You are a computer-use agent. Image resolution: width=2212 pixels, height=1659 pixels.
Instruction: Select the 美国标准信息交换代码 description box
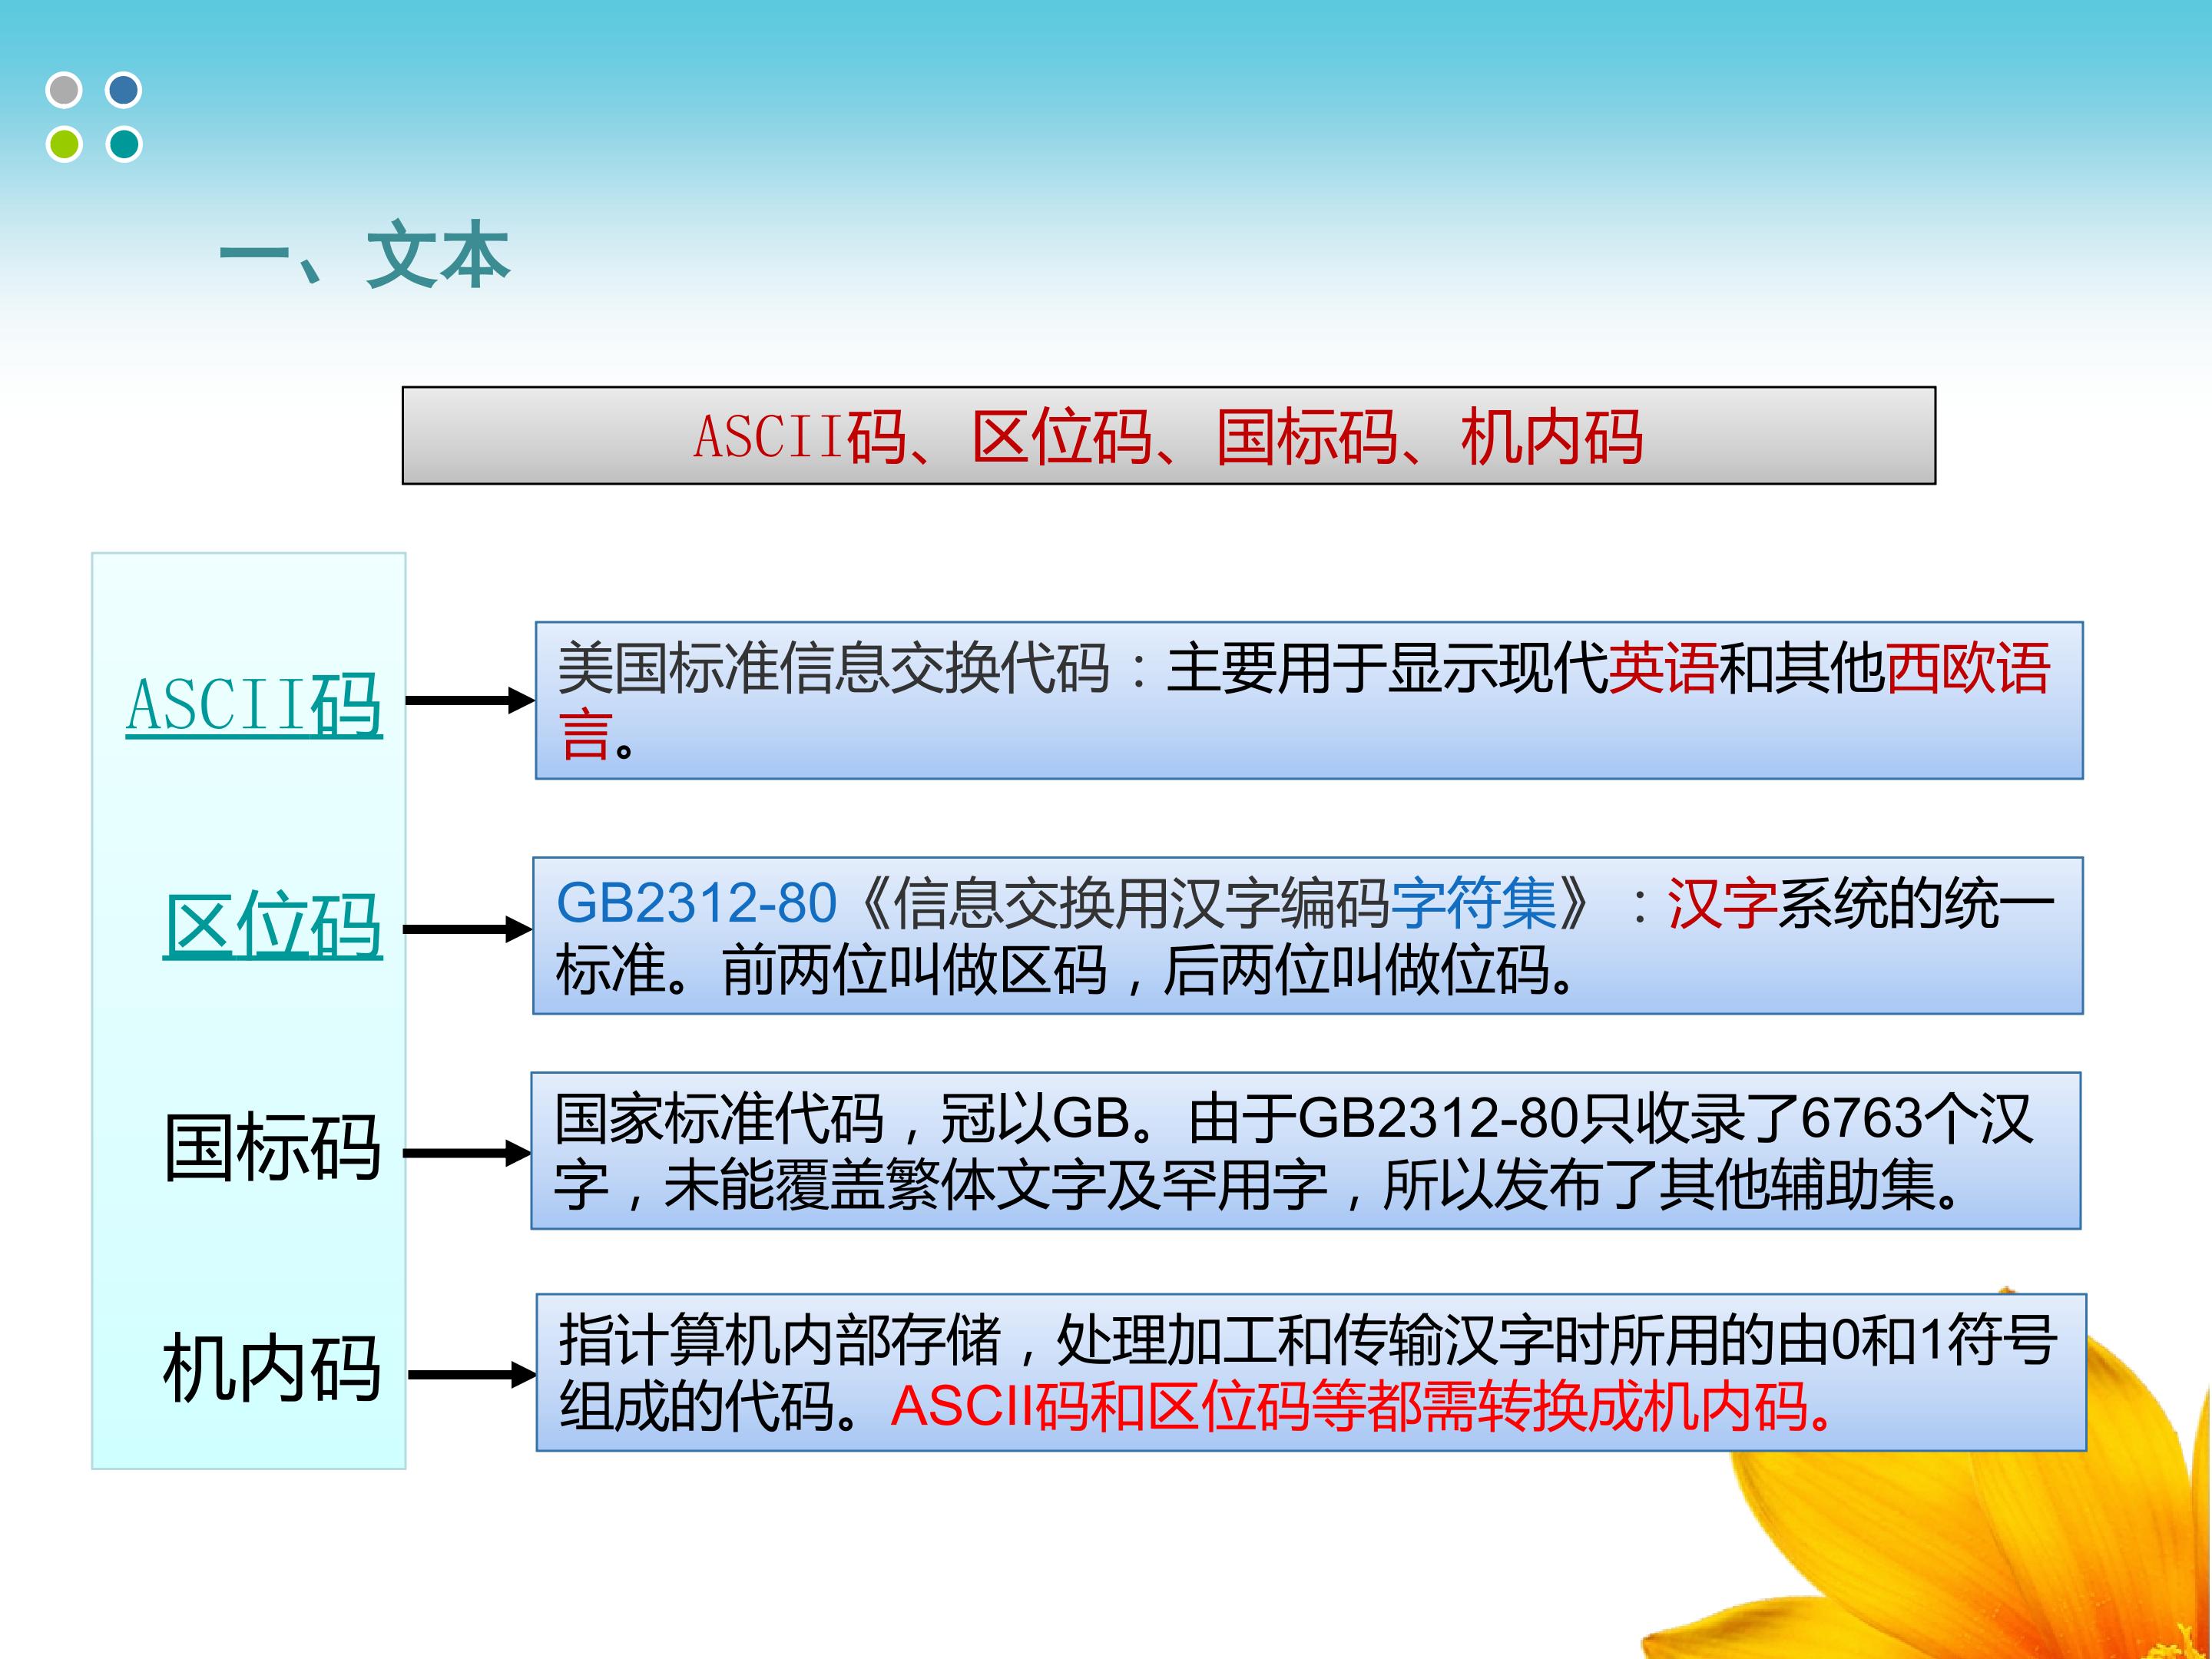(1309, 700)
